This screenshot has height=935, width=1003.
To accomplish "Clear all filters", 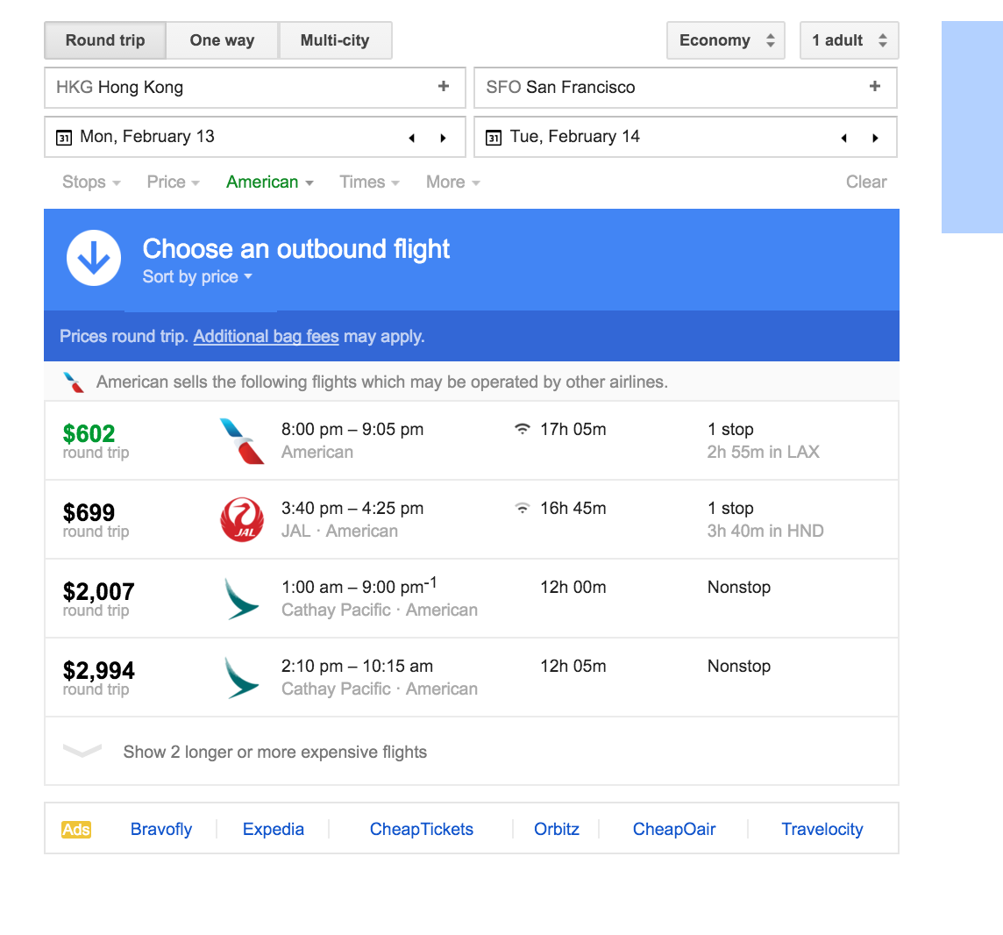I will [866, 182].
